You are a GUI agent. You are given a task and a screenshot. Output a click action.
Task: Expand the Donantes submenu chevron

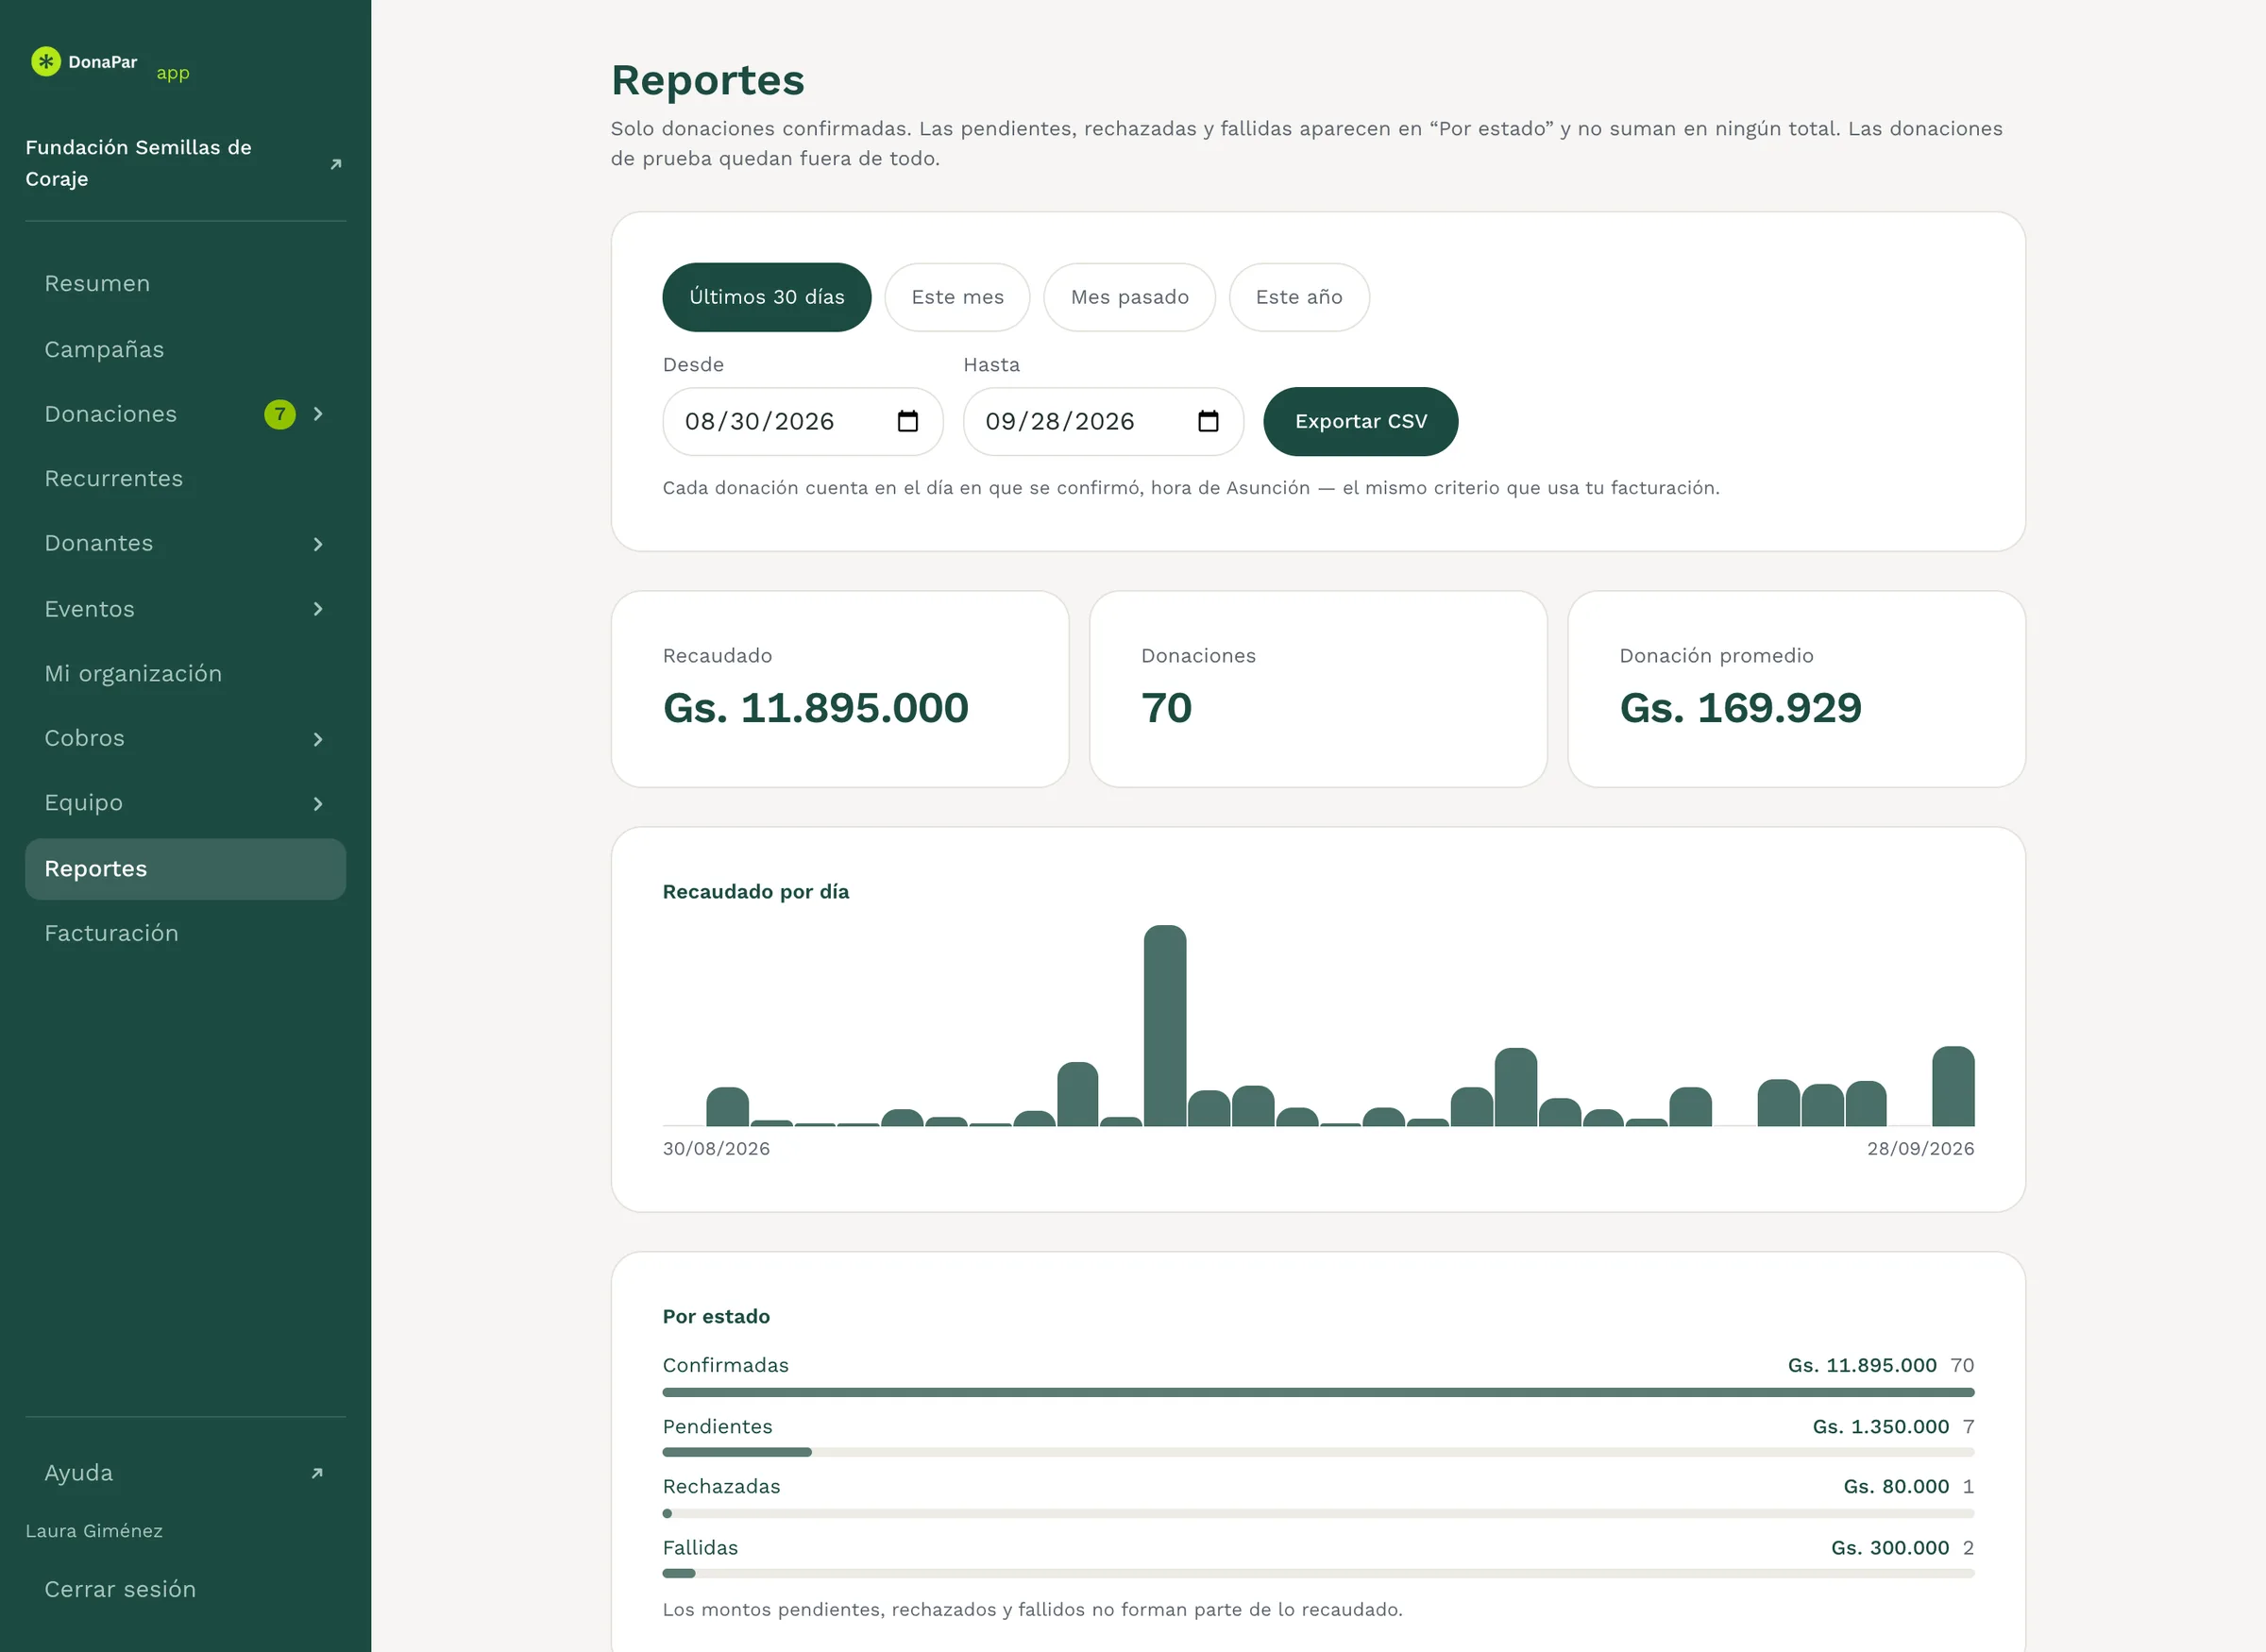(318, 544)
